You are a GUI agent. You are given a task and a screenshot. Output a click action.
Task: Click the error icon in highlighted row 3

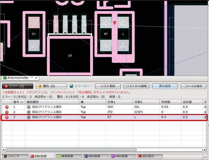[x=6, y=118]
